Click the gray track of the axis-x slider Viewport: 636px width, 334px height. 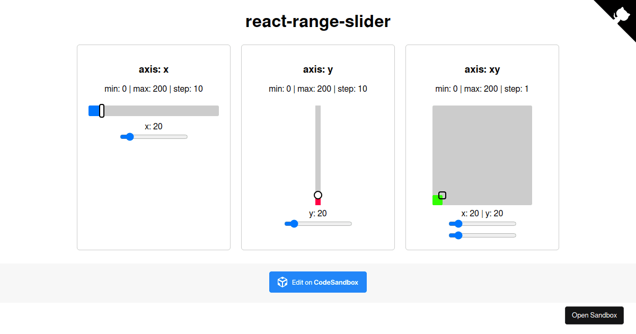coord(170,110)
